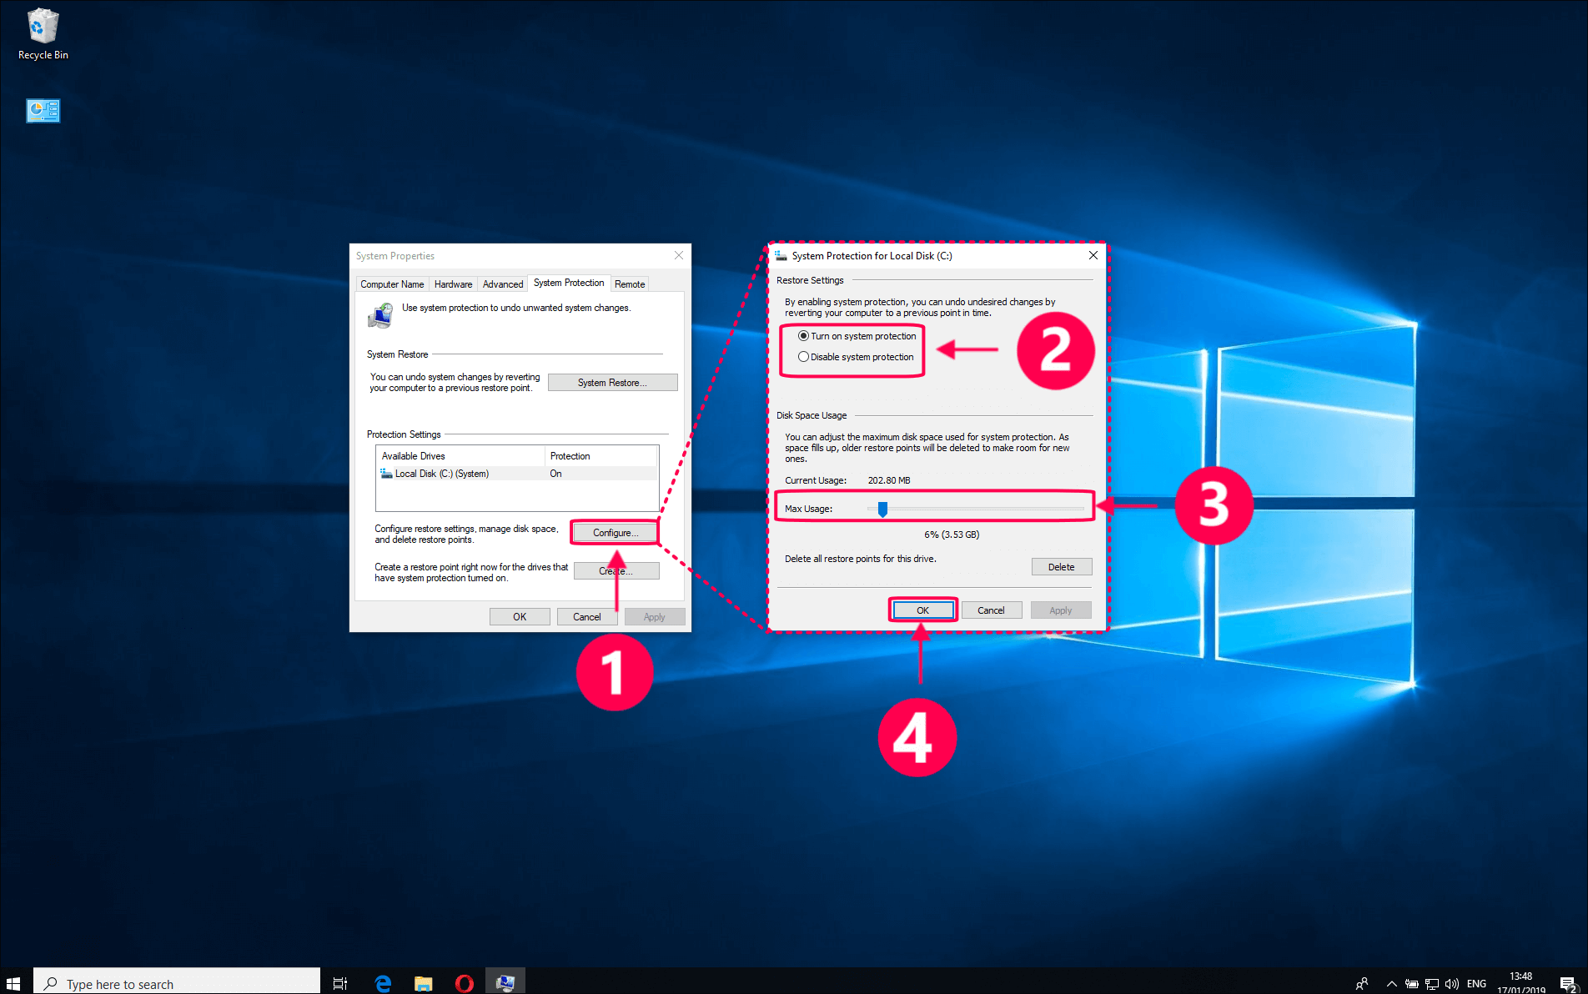Image resolution: width=1588 pixels, height=994 pixels.
Task: Open File Explorer from the taskbar
Action: point(423,981)
